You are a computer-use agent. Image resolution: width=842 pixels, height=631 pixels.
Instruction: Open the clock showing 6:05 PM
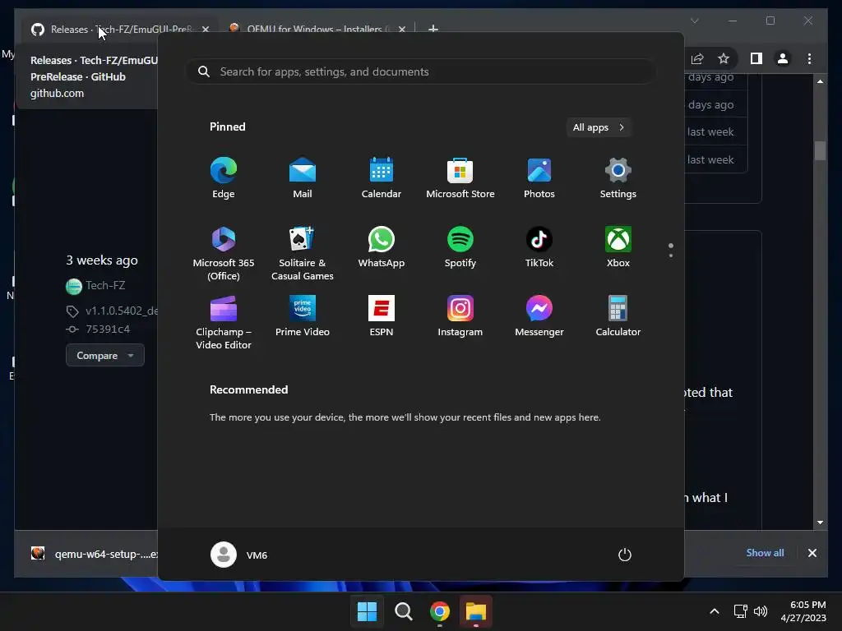coord(803,611)
